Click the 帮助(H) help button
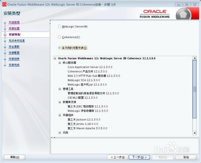This screenshot has width=201, height=163. (15, 157)
